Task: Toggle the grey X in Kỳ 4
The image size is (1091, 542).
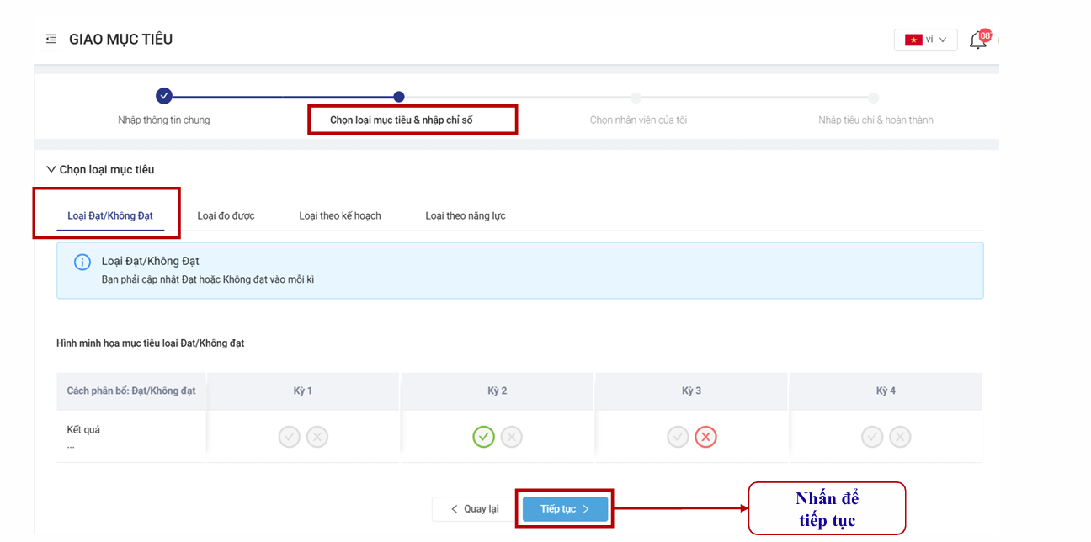Action: (900, 437)
